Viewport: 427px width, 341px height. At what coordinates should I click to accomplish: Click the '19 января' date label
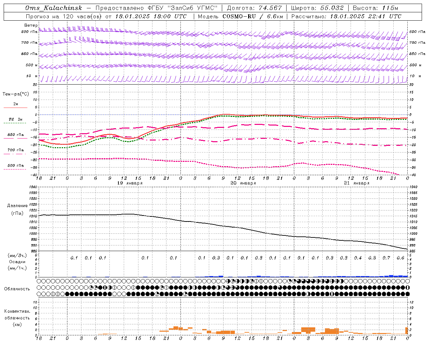(x=130, y=183)
